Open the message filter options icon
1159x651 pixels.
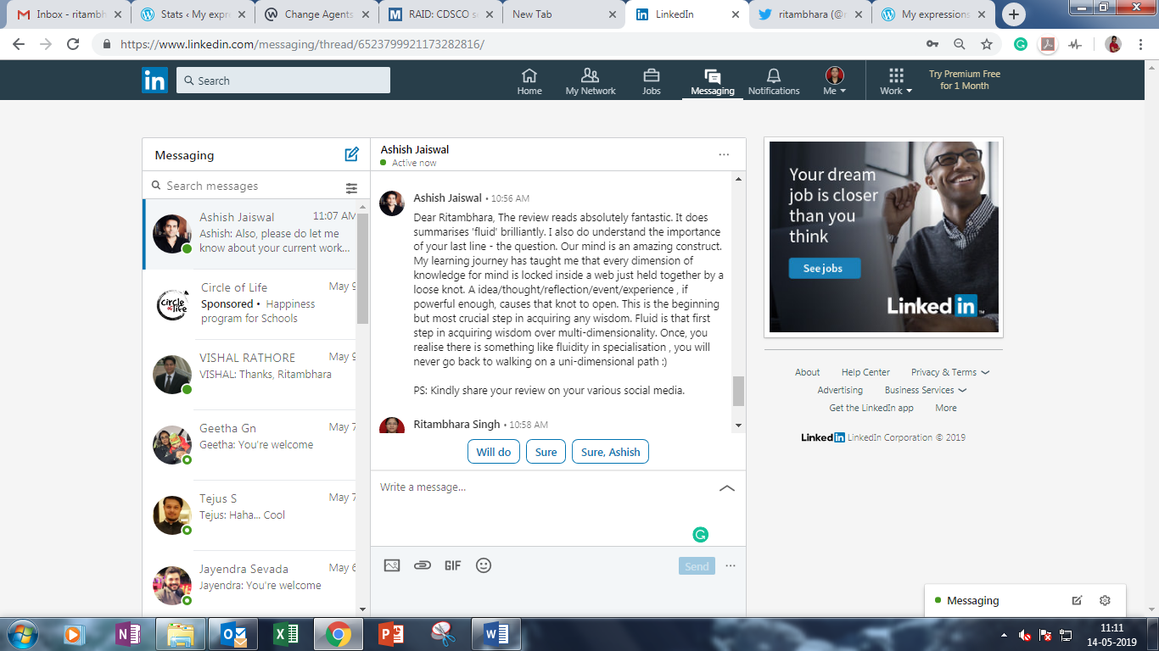pyautogui.click(x=351, y=187)
